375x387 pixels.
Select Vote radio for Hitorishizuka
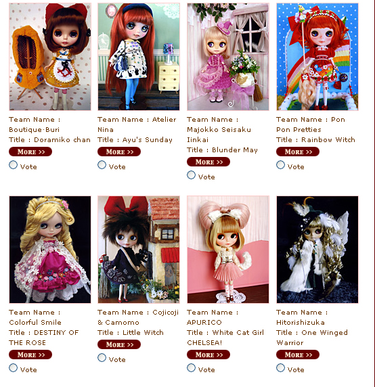[x=280, y=368]
